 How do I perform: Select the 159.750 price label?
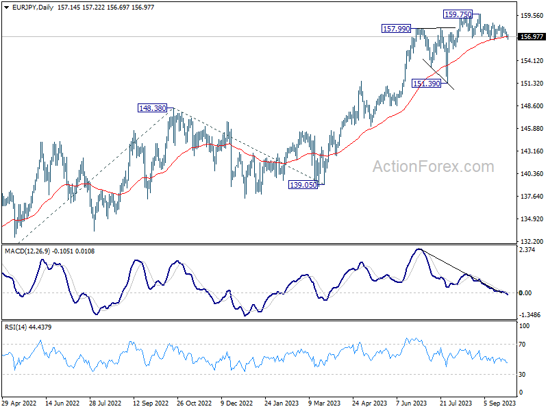458,14
